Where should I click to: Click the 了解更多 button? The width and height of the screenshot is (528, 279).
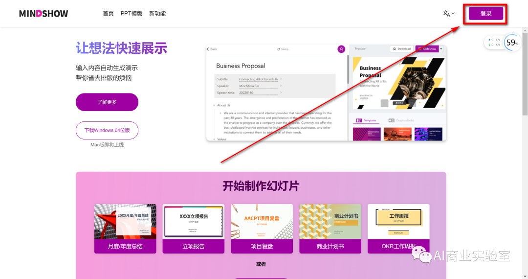click(107, 102)
